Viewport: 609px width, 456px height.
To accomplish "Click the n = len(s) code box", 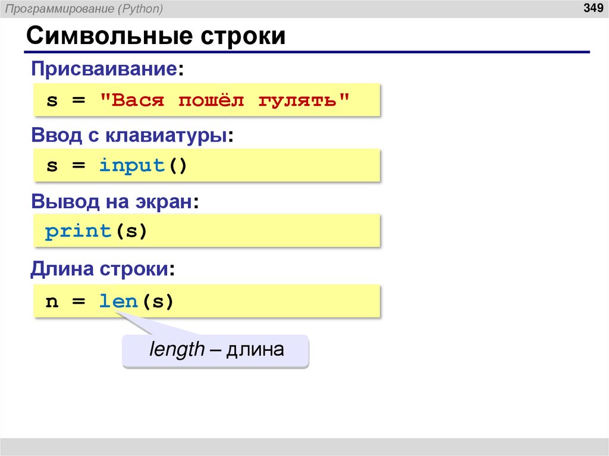I will (x=205, y=301).
